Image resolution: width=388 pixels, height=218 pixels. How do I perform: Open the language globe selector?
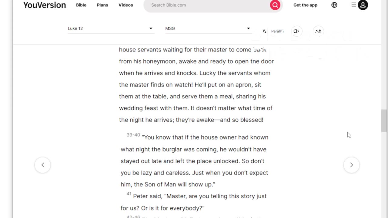point(334,5)
